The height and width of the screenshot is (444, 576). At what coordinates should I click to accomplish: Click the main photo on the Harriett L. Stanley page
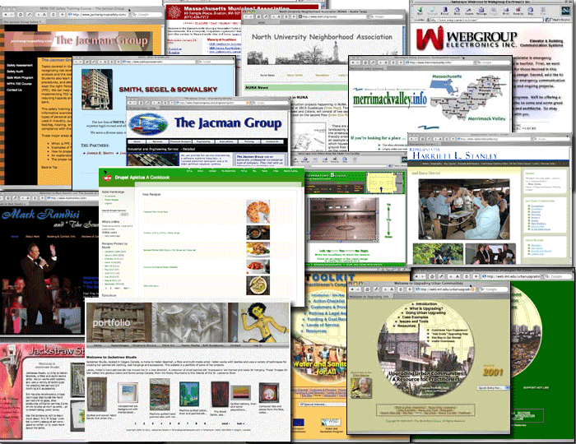tap(464, 210)
